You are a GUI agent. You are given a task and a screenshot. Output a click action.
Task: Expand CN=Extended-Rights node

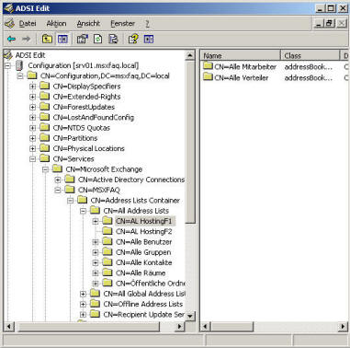pyautogui.click(x=33, y=97)
